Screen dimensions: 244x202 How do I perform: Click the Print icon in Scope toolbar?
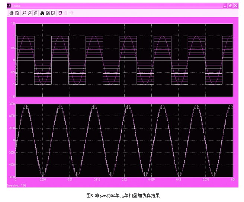click(12, 13)
